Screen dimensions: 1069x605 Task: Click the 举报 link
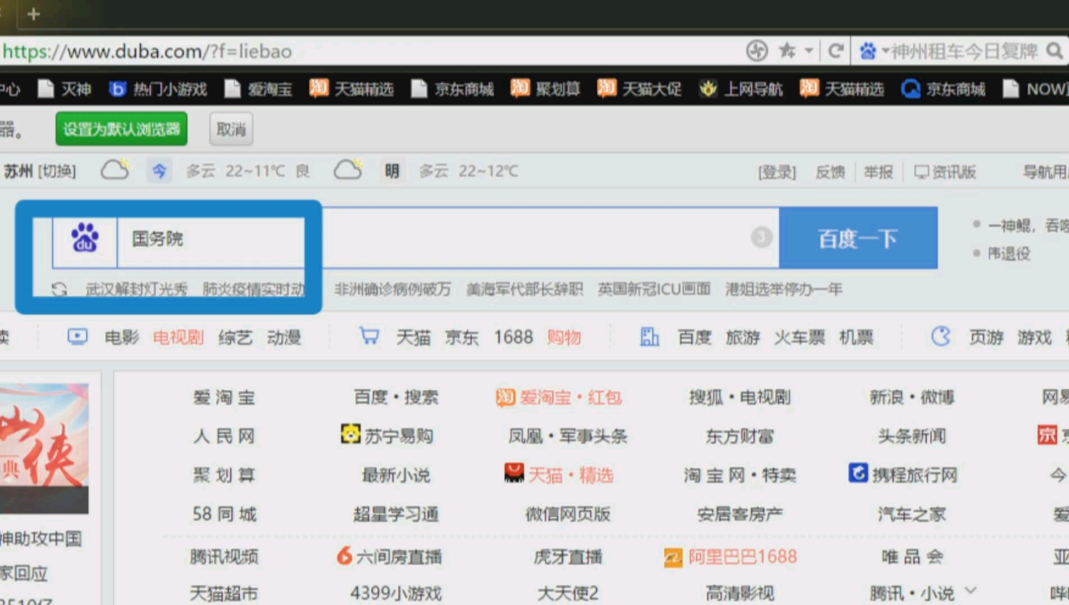click(x=878, y=172)
